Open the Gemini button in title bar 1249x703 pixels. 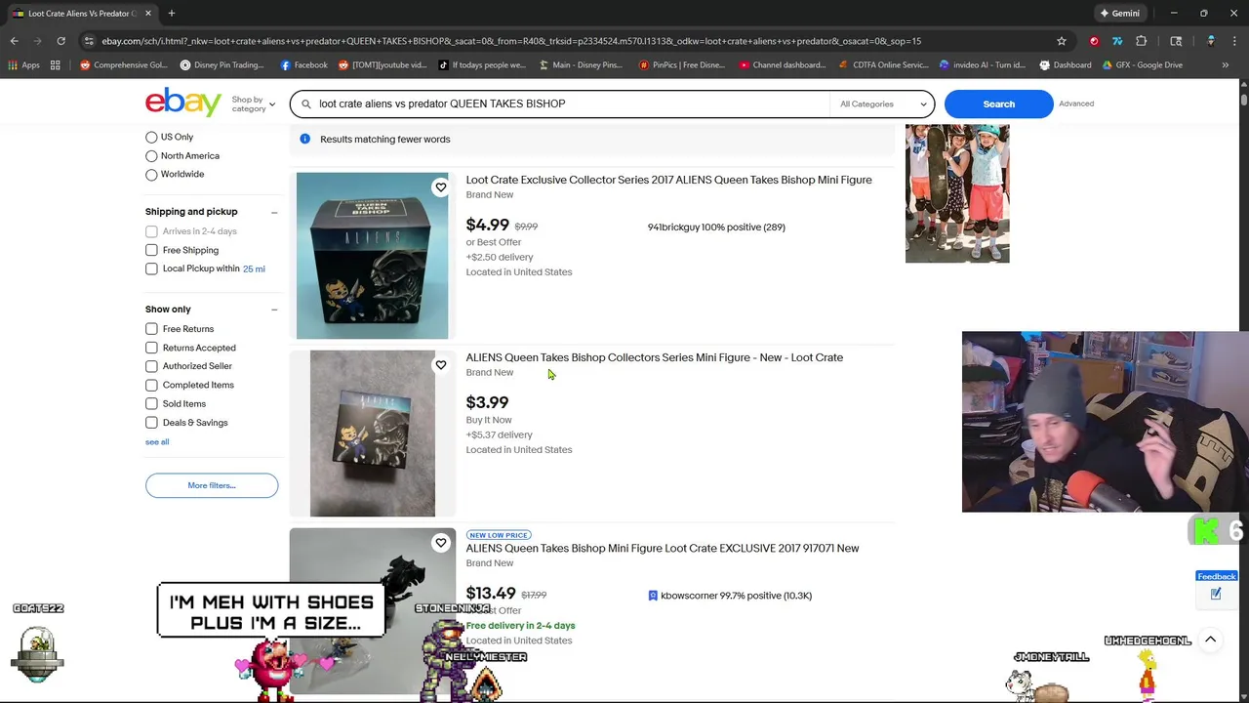click(x=1119, y=14)
